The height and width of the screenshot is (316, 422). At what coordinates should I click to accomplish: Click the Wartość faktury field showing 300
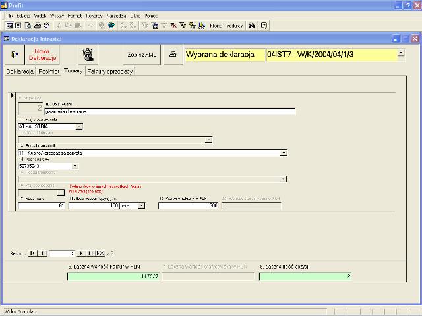pyautogui.click(x=189, y=206)
